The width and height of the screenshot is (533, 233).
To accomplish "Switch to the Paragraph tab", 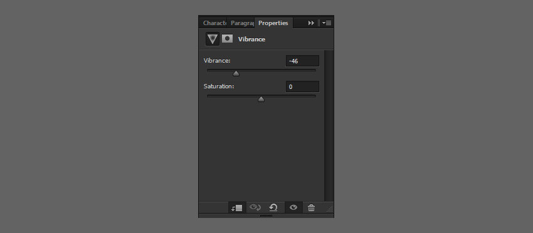I will pyautogui.click(x=241, y=23).
